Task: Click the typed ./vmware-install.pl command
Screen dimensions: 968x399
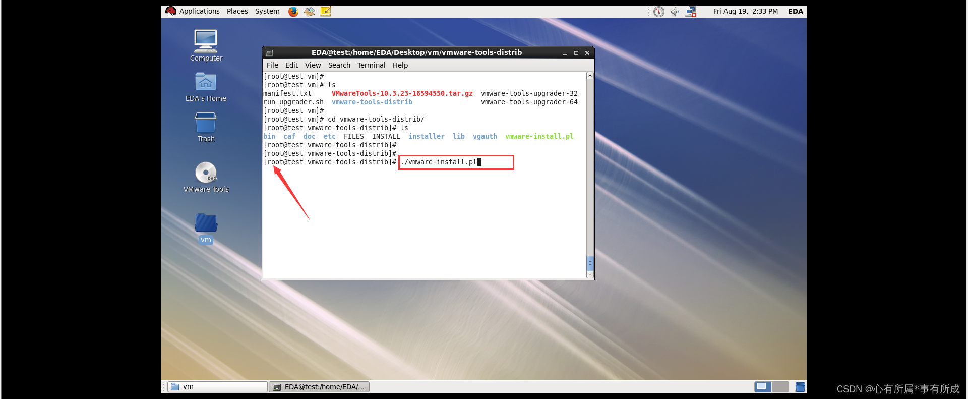Action: [439, 162]
